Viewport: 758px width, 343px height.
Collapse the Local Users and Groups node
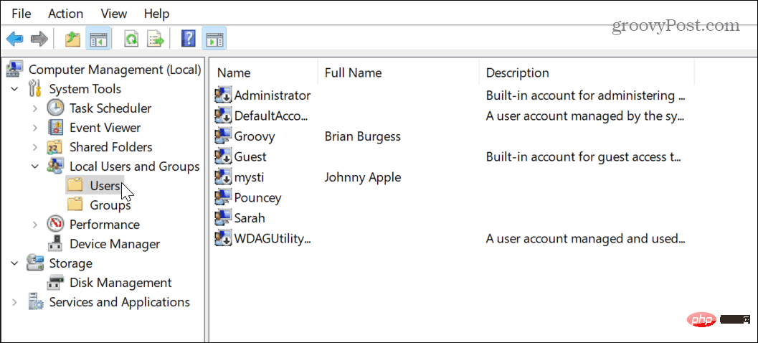[35, 166]
